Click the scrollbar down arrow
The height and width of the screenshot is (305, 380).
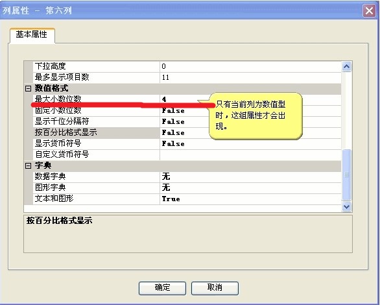click(346, 207)
